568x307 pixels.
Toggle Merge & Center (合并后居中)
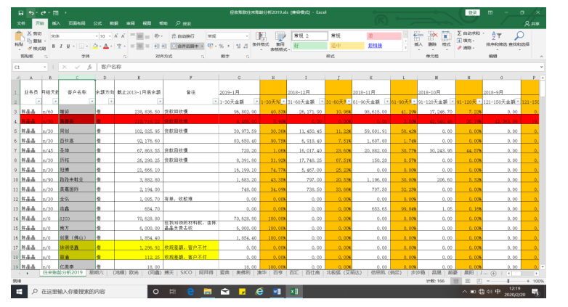[x=186, y=46]
